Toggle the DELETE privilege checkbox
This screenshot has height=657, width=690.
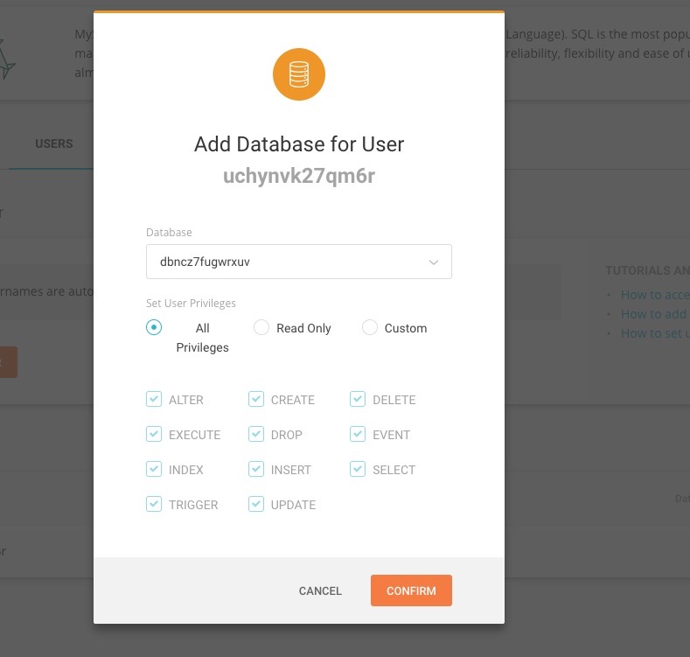[358, 400]
